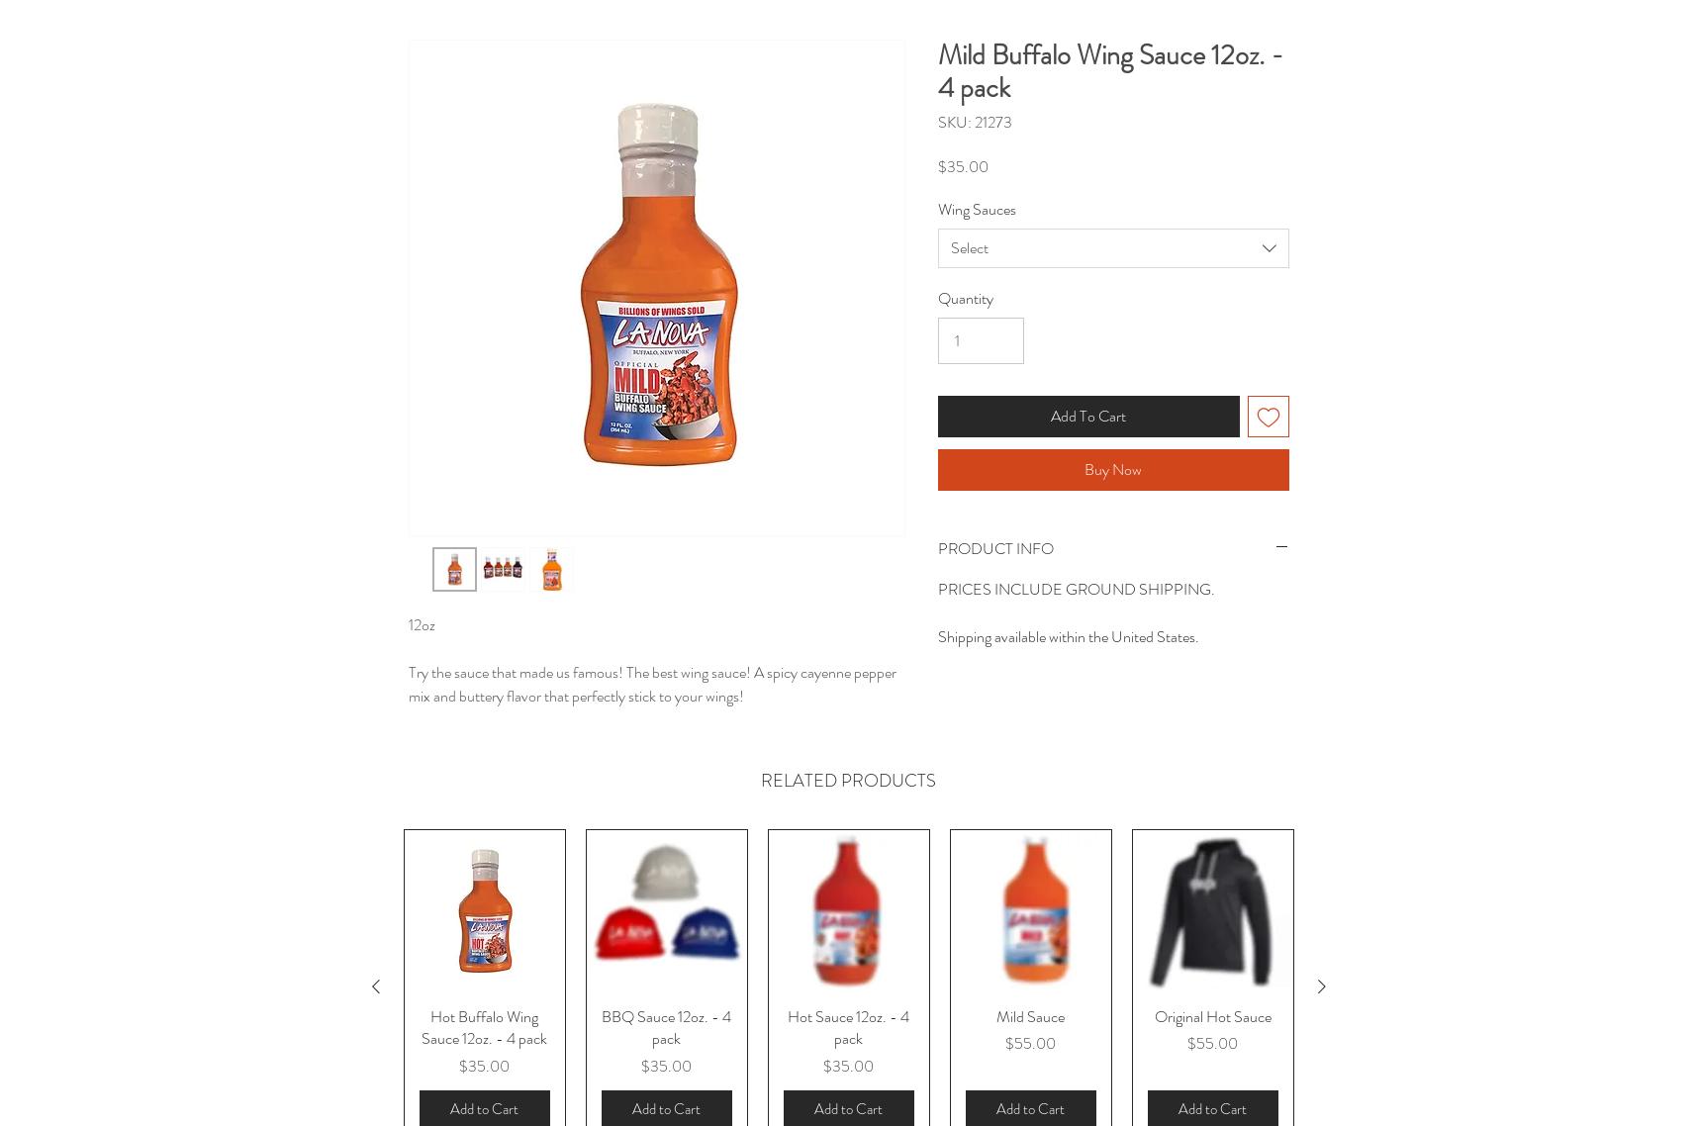
Task: Click the La Nova hats product image
Action: pos(666,911)
